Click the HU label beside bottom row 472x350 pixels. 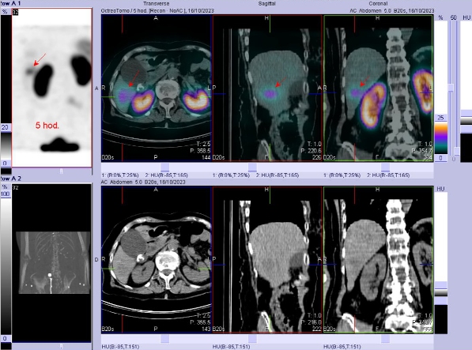click(x=440, y=189)
